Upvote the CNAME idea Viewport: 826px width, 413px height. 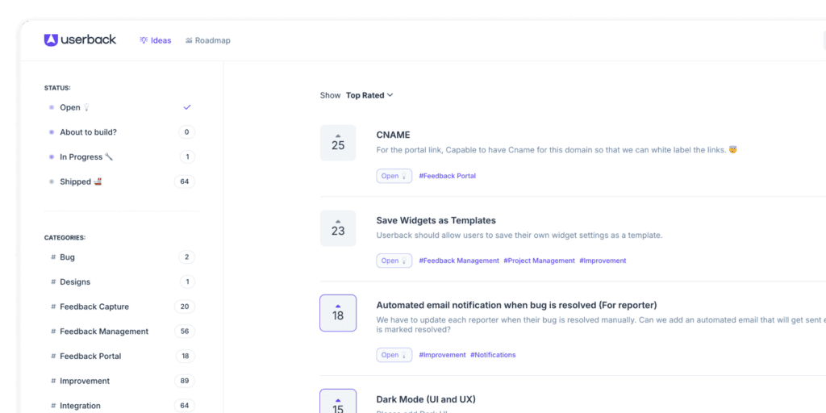(x=337, y=136)
